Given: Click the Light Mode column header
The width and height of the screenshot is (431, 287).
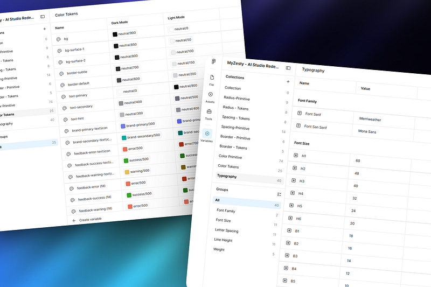Looking at the screenshot, I should (x=176, y=18).
